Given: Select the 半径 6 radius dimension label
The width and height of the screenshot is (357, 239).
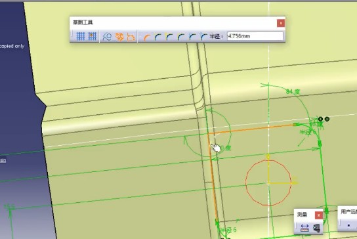Looking at the screenshot, I should coord(229,230).
